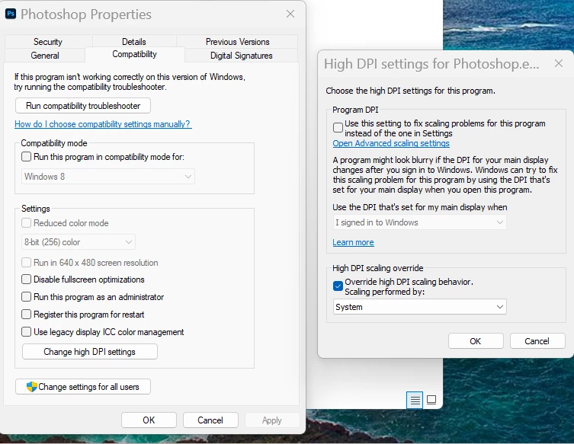Click OK in Photoshop Properties dialog
Image resolution: width=574 pixels, height=444 pixels.
[x=149, y=420]
